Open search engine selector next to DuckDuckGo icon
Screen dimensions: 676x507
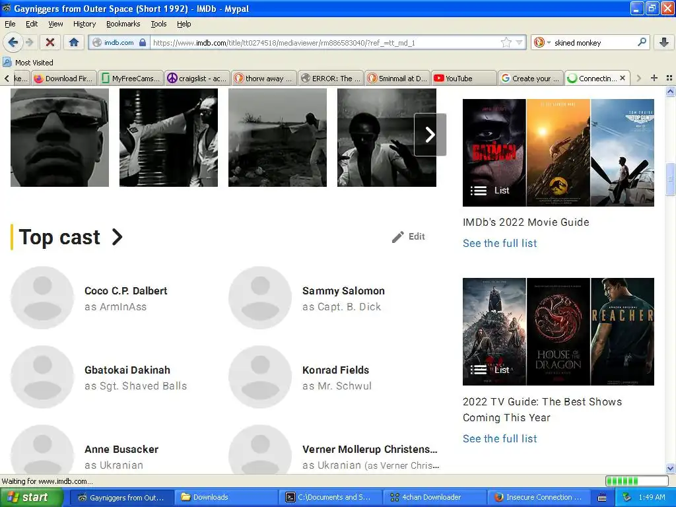[x=549, y=43]
